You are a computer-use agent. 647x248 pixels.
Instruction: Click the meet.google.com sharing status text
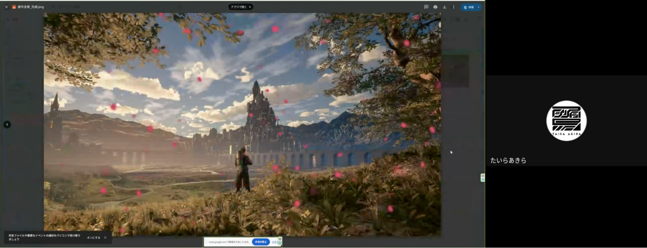click(229, 242)
